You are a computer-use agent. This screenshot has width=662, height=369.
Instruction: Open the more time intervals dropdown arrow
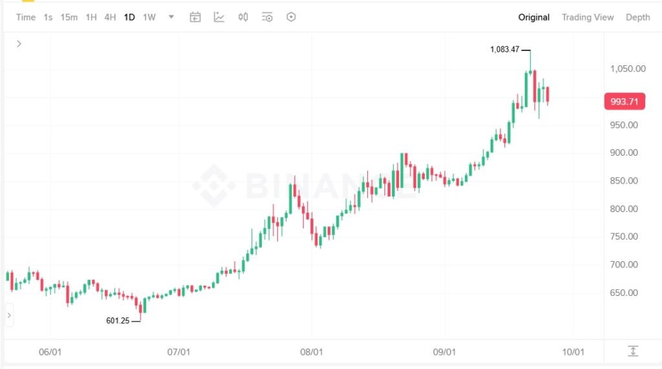(171, 17)
